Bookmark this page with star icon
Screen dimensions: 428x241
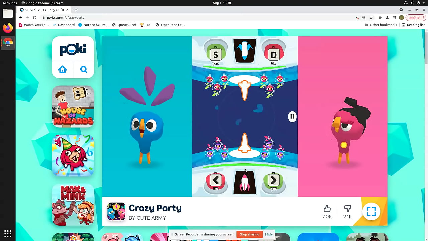point(371,17)
